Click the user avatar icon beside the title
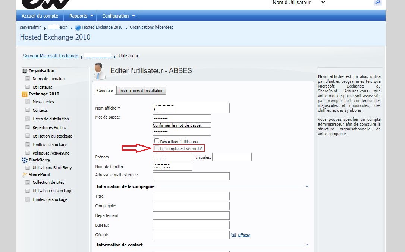 [x=100, y=71]
